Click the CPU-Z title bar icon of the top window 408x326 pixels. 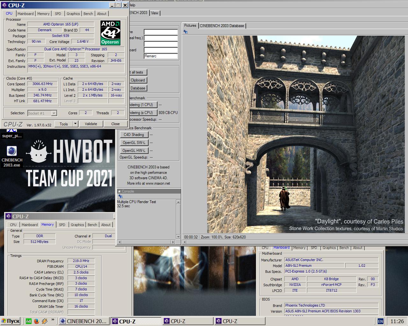coord(4,5)
